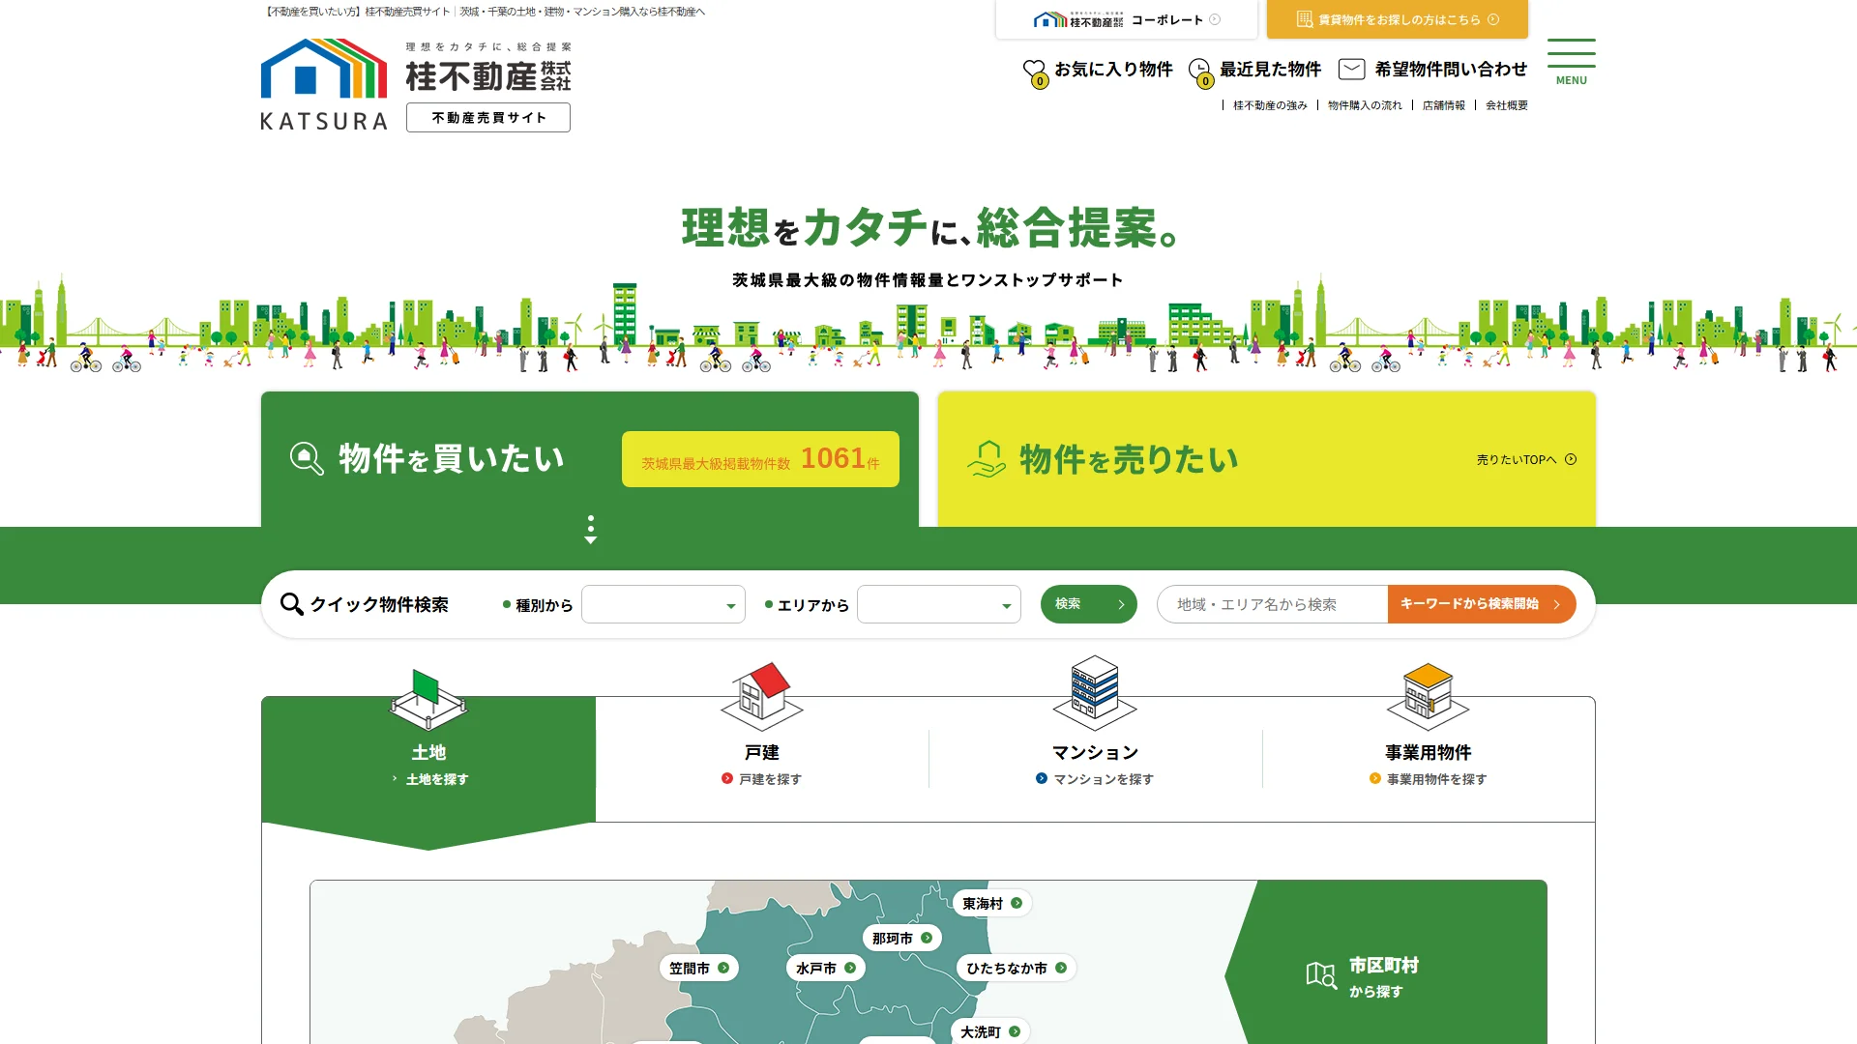Click the 不動産売買サイト badge

(x=488, y=118)
